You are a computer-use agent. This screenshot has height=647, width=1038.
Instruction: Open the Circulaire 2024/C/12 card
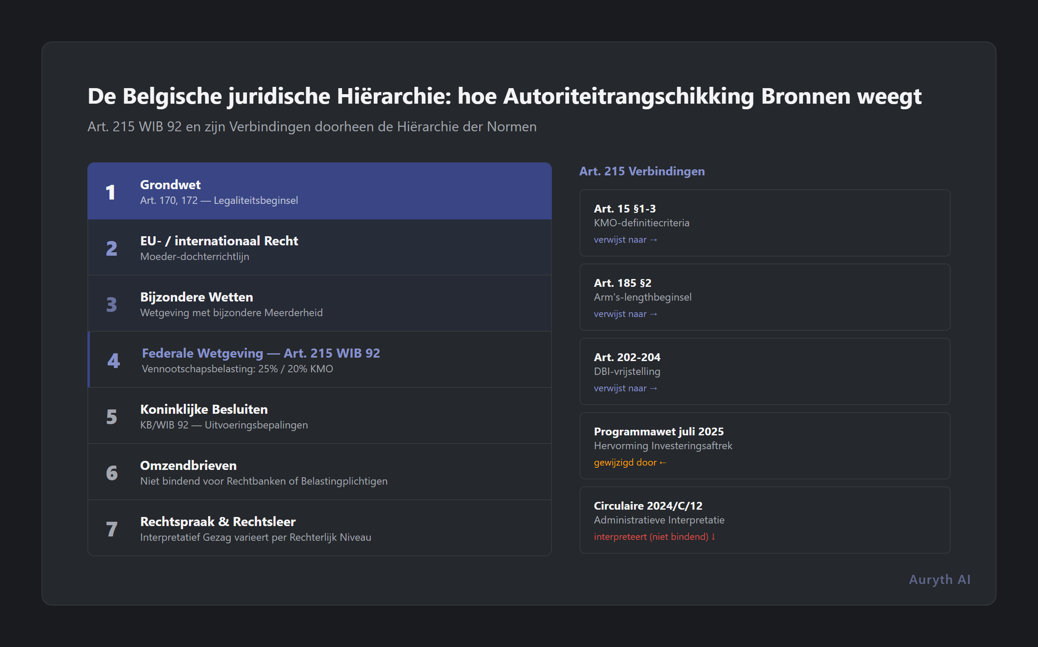point(764,520)
